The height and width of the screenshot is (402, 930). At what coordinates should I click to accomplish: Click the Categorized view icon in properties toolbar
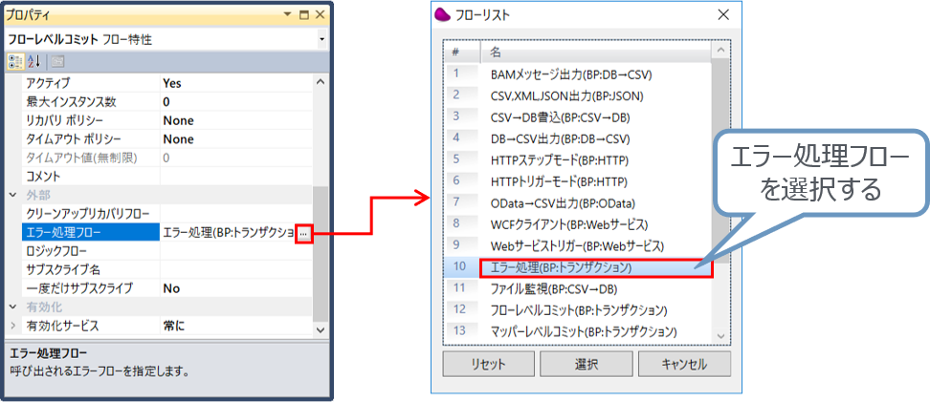click(15, 62)
